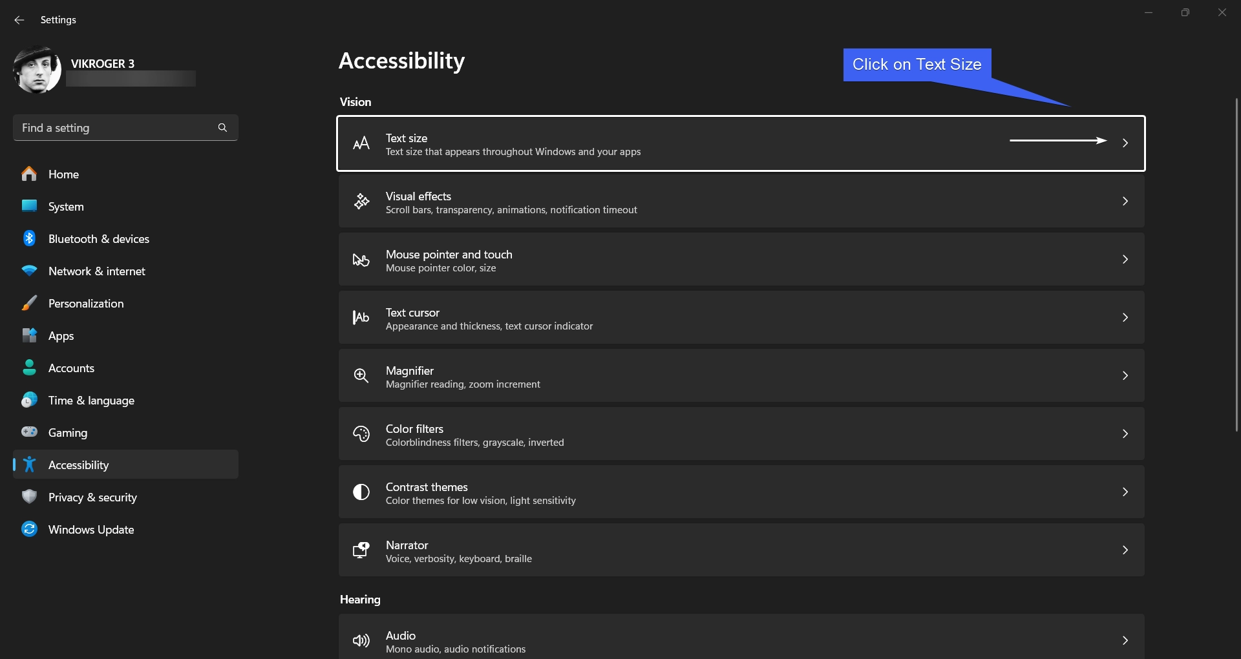This screenshot has width=1241, height=659.
Task: Expand Visual effects using the chevron
Action: click(x=1125, y=201)
